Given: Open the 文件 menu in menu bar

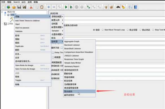Looking at the screenshot, I should tap(3, 2).
